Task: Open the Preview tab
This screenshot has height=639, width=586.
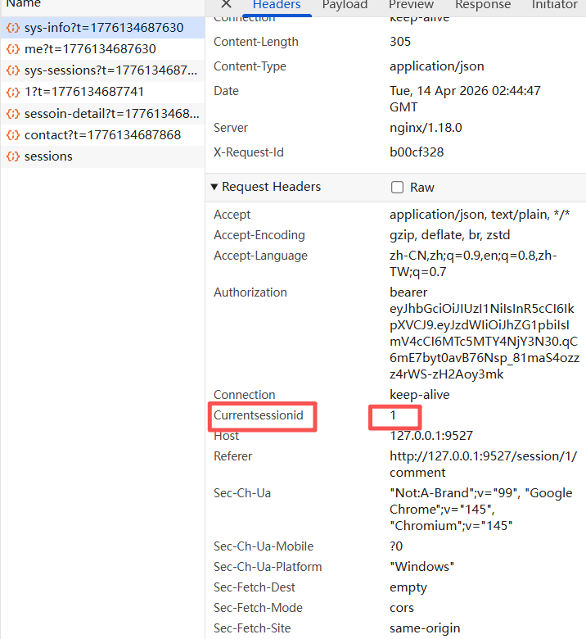Action: (411, 6)
